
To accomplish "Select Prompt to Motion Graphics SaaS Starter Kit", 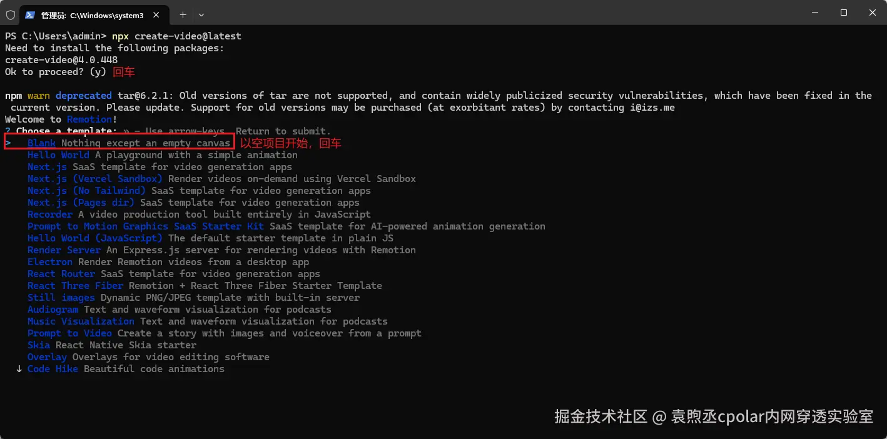I will (x=286, y=226).
